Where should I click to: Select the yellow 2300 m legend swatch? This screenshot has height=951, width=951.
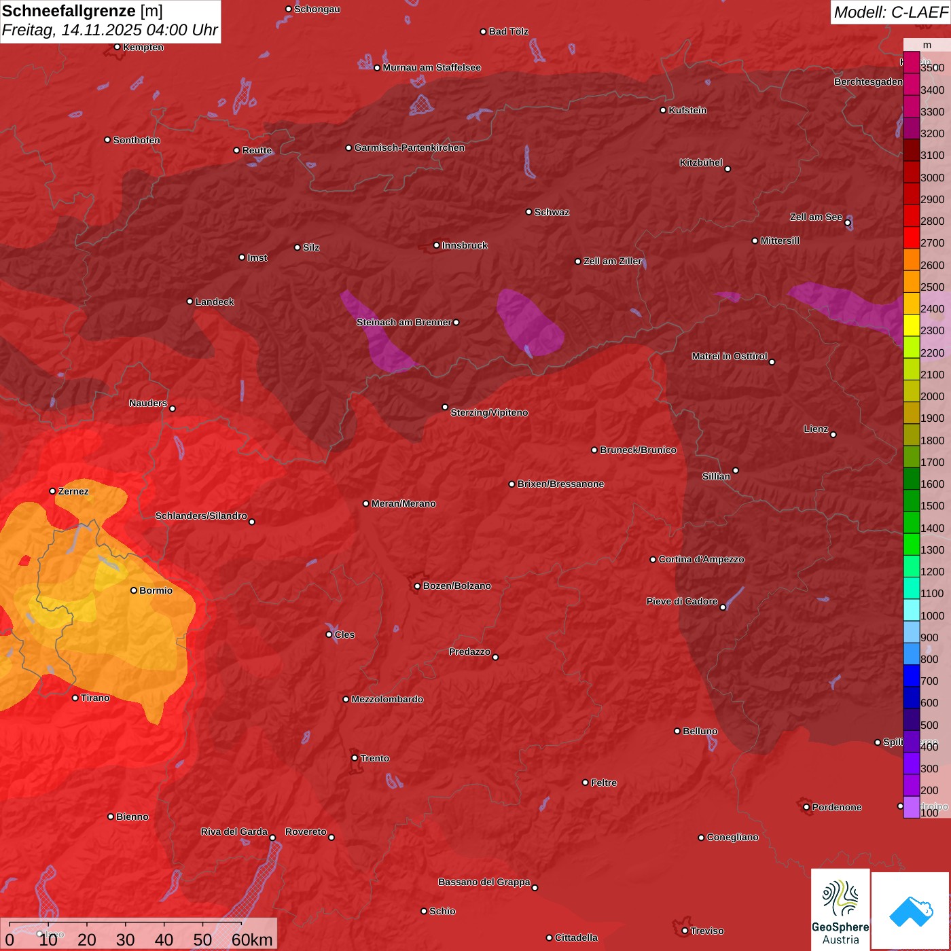tap(912, 325)
